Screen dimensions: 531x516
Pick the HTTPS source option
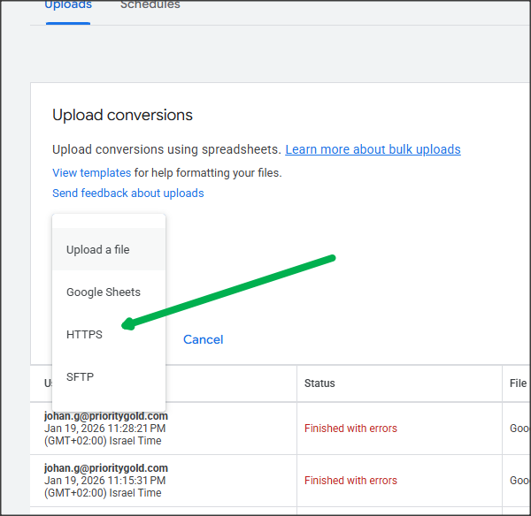(85, 334)
